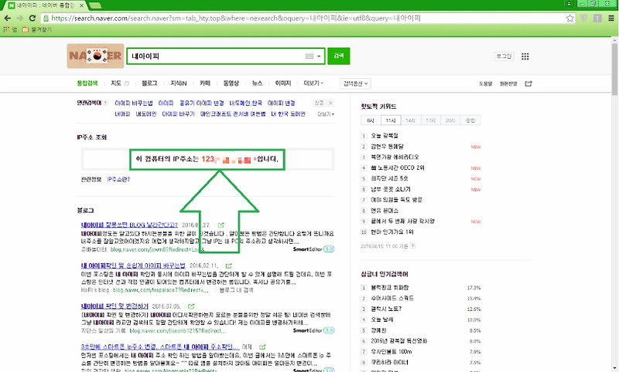This screenshot has width=619, height=372.
Task: Select the 11시 hot topic time tab
Action: click(x=391, y=120)
